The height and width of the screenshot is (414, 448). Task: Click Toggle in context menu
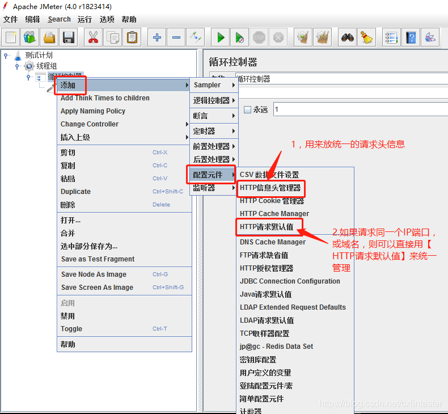pyautogui.click(x=124, y=329)
